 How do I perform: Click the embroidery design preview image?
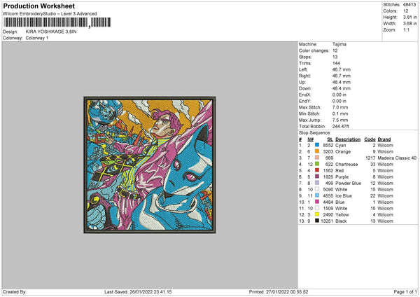click(x=150, y=165)
